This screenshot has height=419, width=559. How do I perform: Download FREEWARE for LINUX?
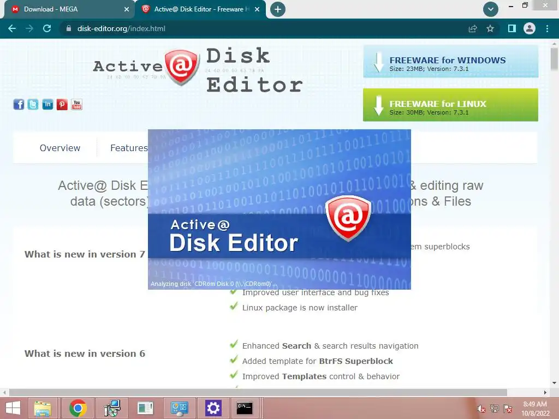point(450,105)
